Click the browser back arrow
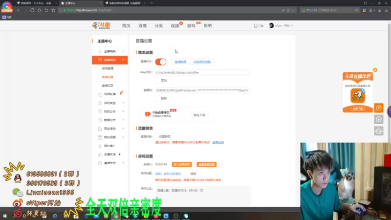Viewport: 391px width, 220px height. click(x=18, y=10)
